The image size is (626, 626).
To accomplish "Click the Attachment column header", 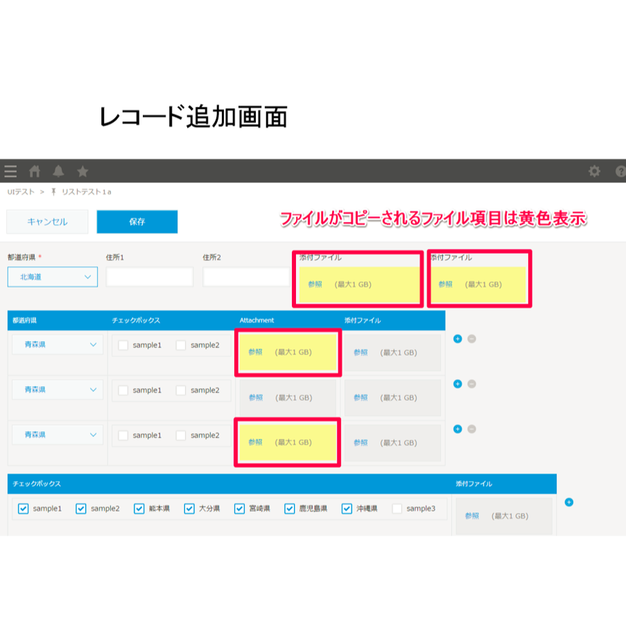I will click(x=257, y=320).
